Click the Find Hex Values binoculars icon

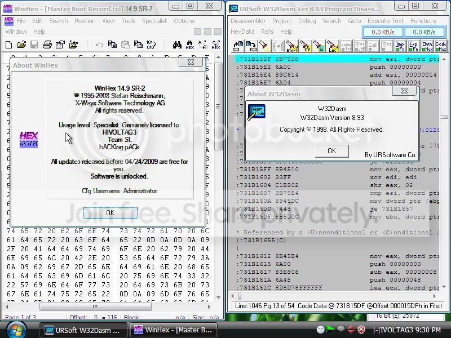[x=190, y=45]
